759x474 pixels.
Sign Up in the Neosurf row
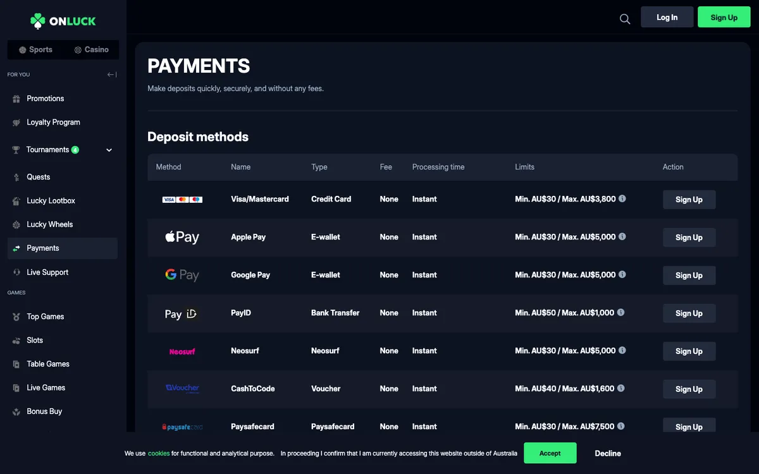click(x=689, y=351)
